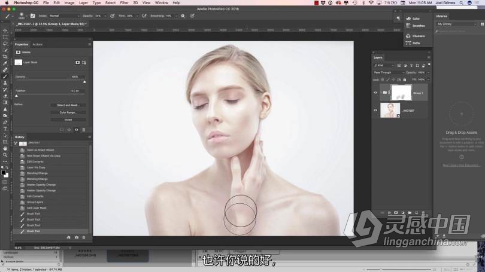The width and height of the screenshot is (485, 272).
Task: Open the Pass Through blend mode dropdown
Action: [389, 72]
